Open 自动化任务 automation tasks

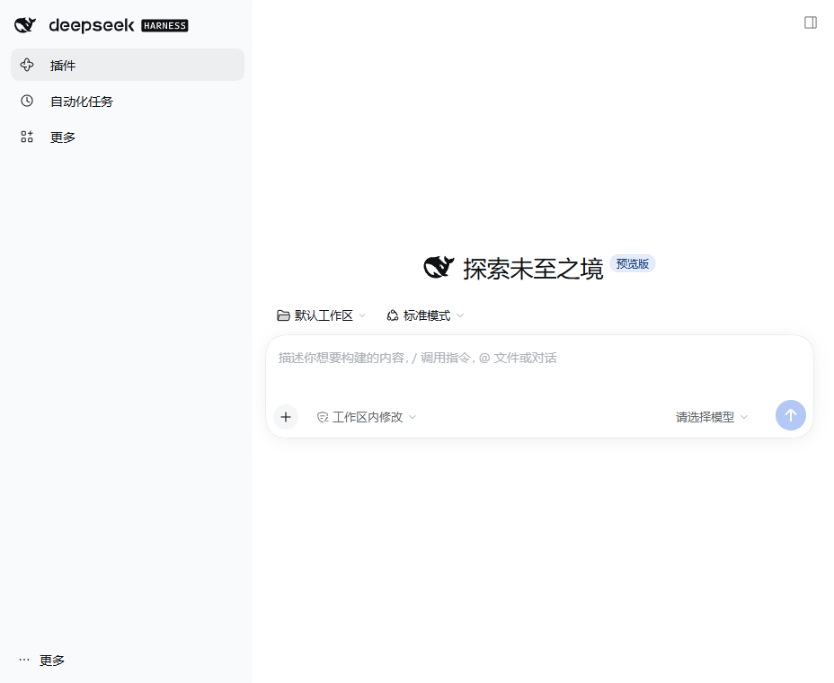click(x=128, y=101)
